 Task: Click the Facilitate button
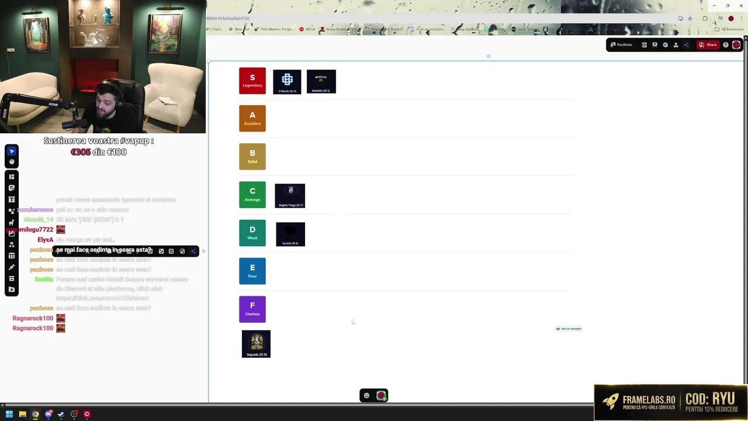[x=621, y=45]
